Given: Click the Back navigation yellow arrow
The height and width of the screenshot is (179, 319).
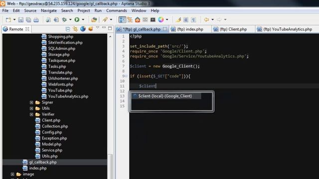Looking at the screenshot, I should tap(206, 20).
